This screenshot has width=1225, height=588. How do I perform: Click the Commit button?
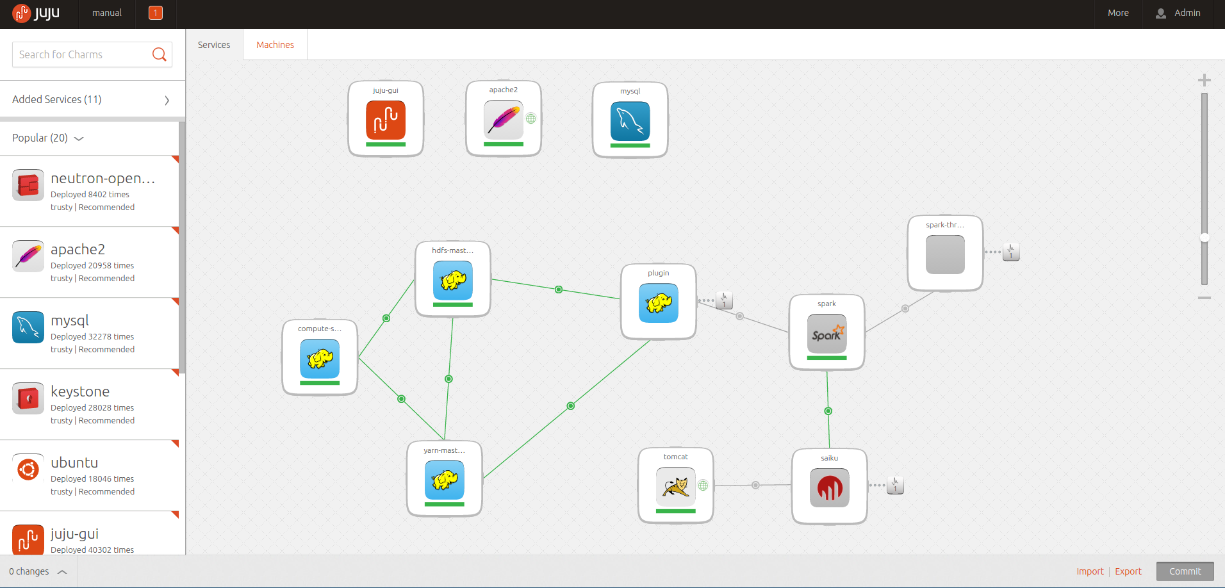coord(1185,571)
